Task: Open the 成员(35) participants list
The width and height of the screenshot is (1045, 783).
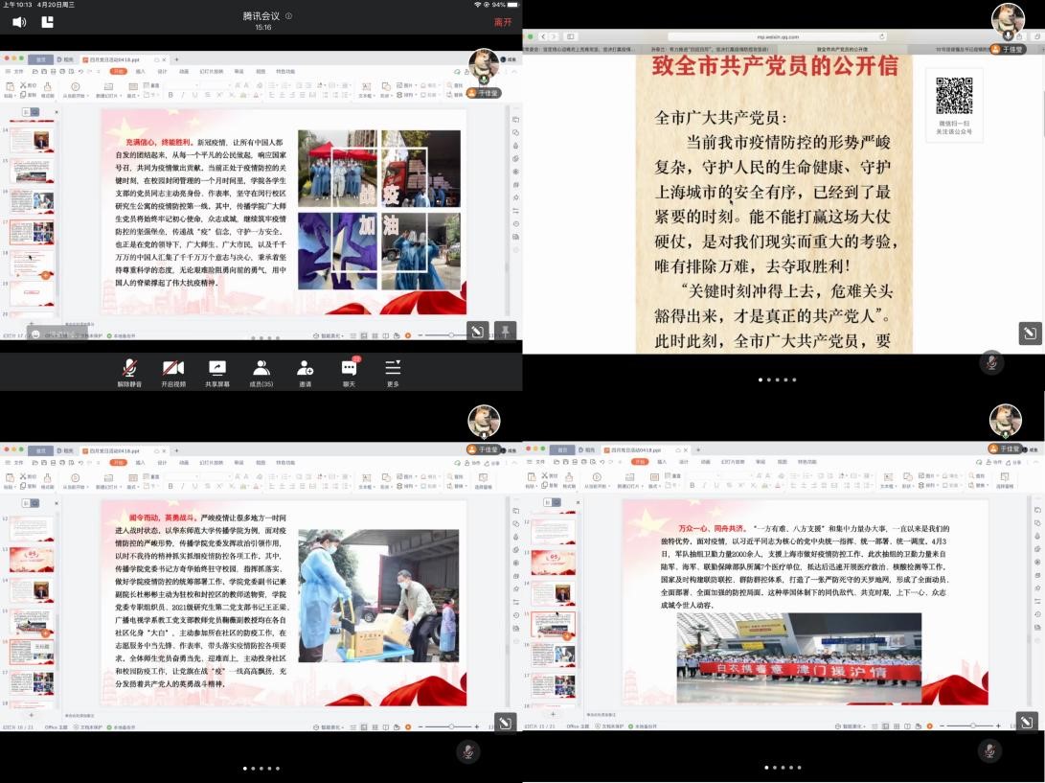Action: [x=261, y=373]
